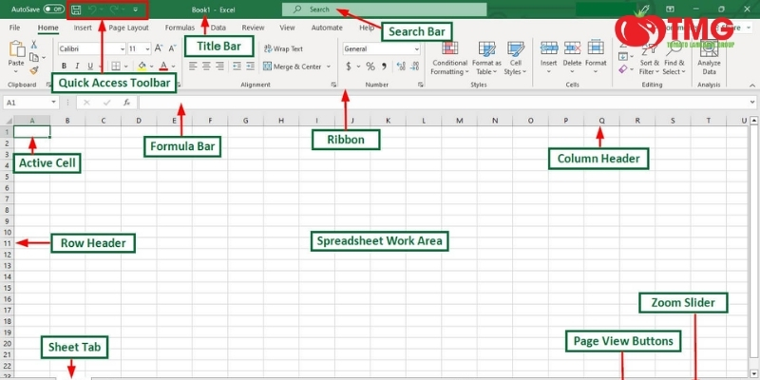
Task: Select the Format Painter brush
Action: (34, 70)
